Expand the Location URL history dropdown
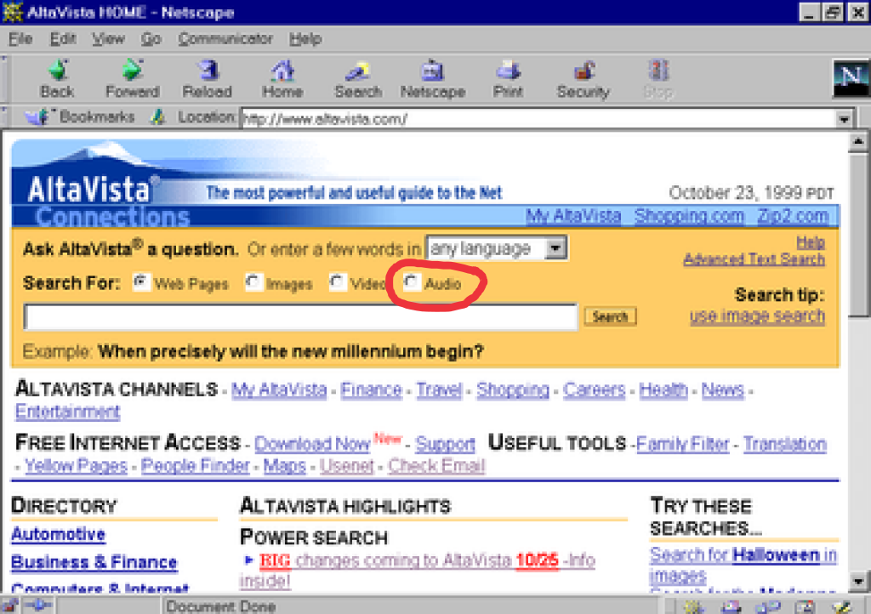 click(x=844, y=119)
